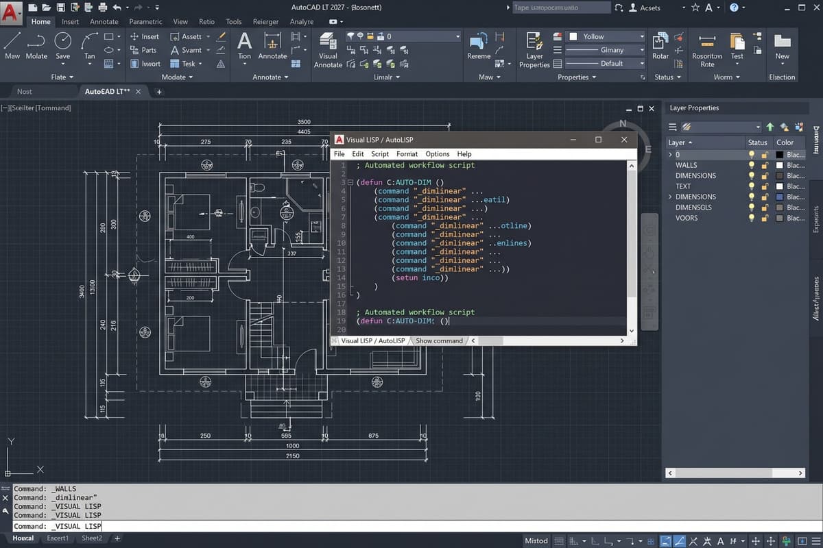Image resolution: width=823 pixels, height=548 pixels.
Task: Click the save disk icon in quick access toolbar
Action: 60,8
